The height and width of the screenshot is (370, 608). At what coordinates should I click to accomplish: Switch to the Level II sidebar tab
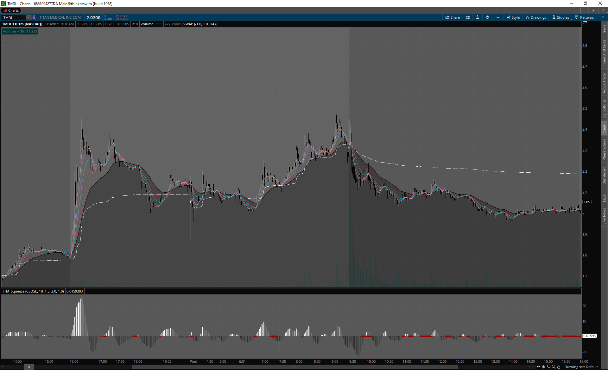point(604,196)
